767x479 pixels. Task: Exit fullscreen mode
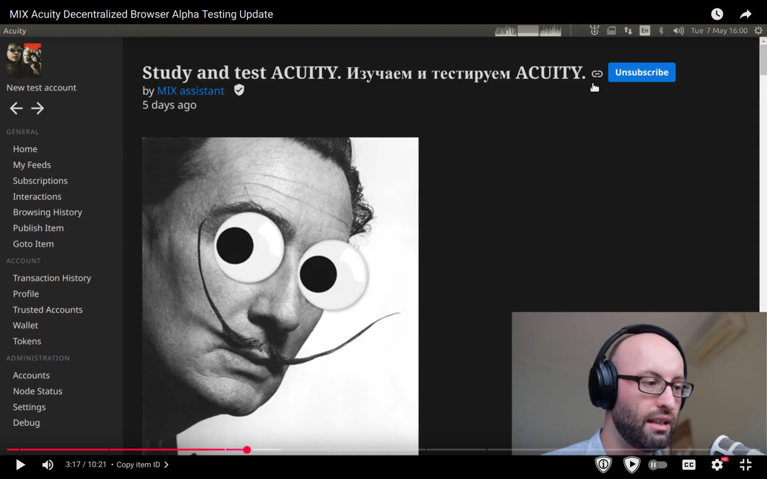pos(746,465)
